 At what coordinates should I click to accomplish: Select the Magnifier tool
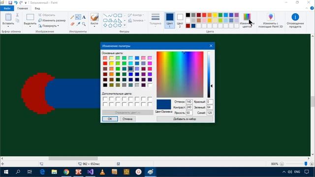(84, 24)
